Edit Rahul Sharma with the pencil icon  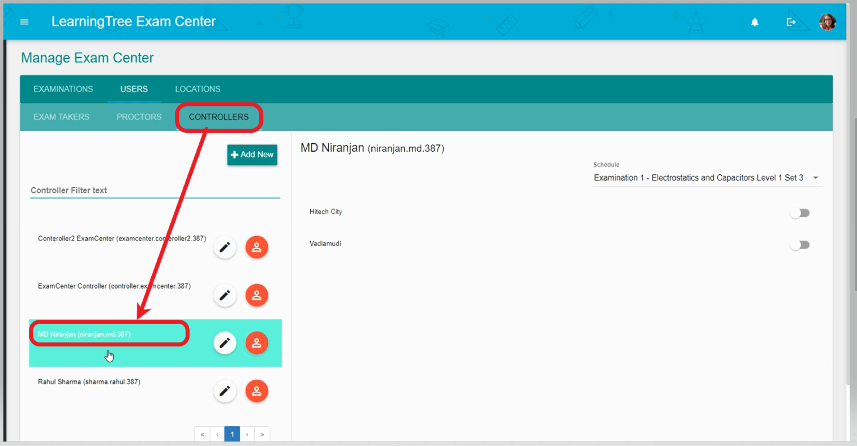coord(225,391)
